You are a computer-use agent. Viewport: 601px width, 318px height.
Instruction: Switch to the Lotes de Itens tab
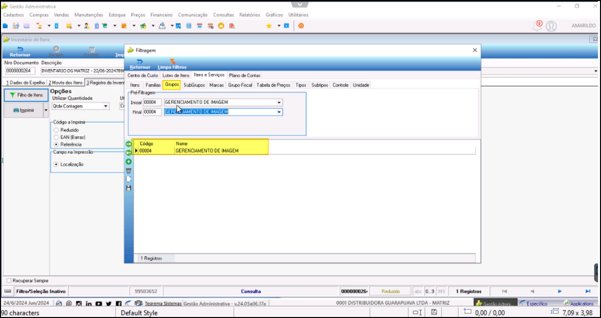click(176, 76)
